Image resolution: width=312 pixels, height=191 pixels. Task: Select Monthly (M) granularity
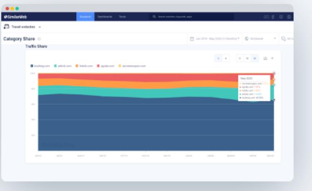[255, 59]
